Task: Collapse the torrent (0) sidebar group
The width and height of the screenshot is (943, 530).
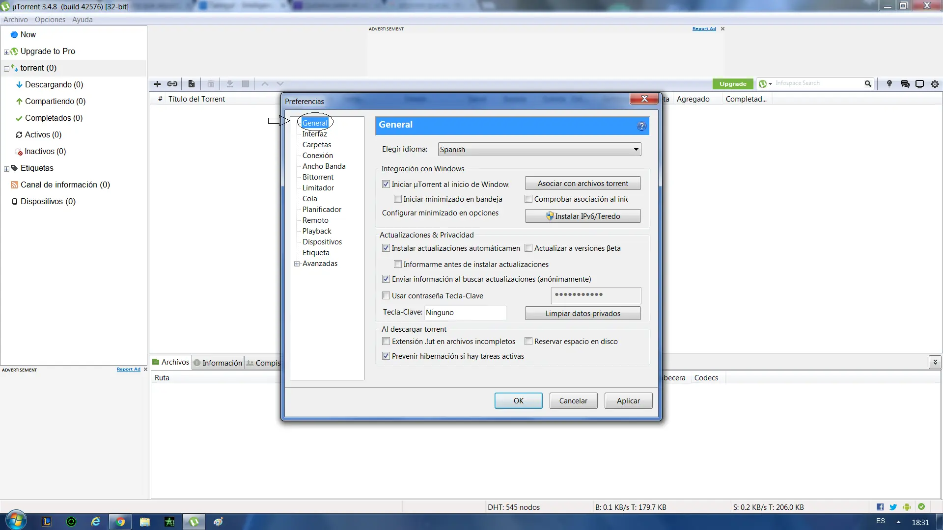Action: pyautogui.click(x=6, y=69)
